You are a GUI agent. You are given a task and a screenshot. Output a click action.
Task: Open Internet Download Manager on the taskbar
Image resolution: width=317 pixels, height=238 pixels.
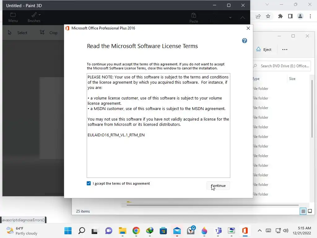point(150,231)
